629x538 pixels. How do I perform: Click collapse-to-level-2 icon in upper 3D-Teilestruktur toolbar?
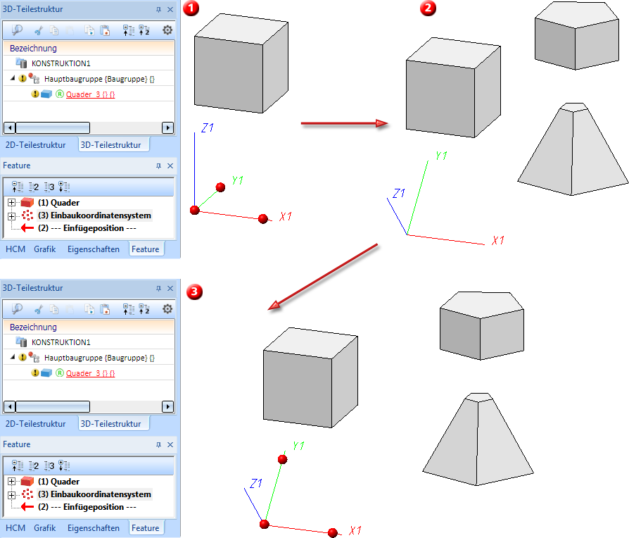[x=144, y=30]
